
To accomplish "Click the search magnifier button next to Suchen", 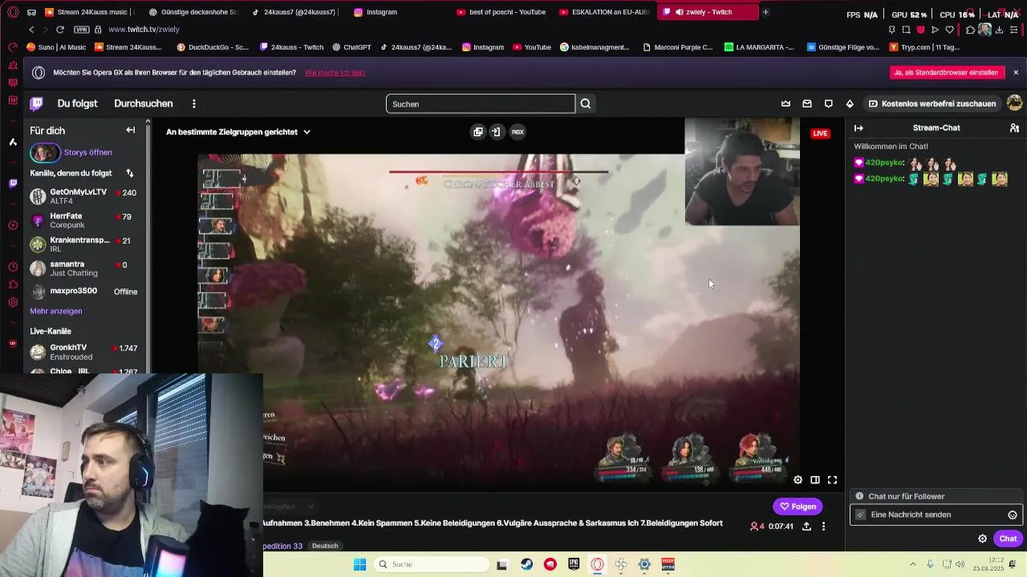I will [x=586, y=103].
